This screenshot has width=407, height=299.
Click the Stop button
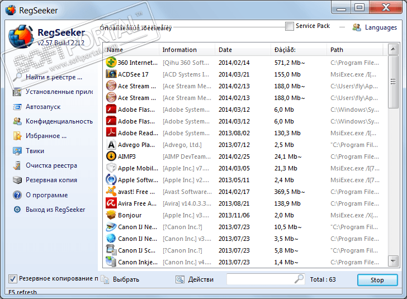377,280
